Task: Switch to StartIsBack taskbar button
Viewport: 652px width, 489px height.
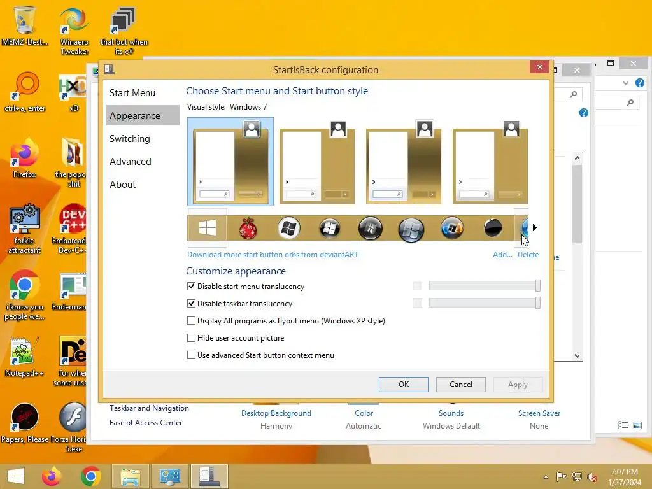Action: [209, 476]
